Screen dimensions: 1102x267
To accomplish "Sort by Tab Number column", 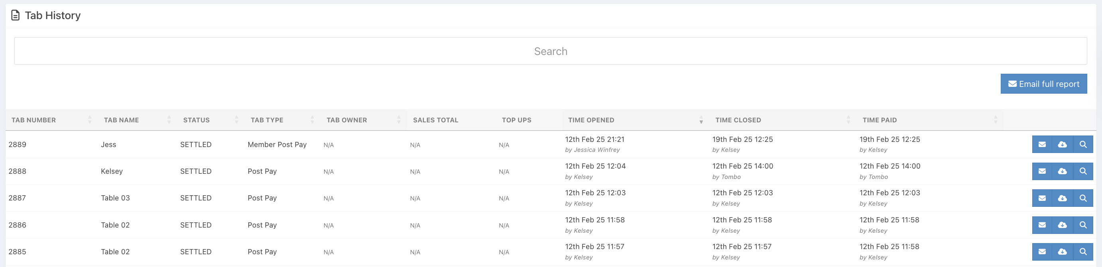I will [34, 120].
